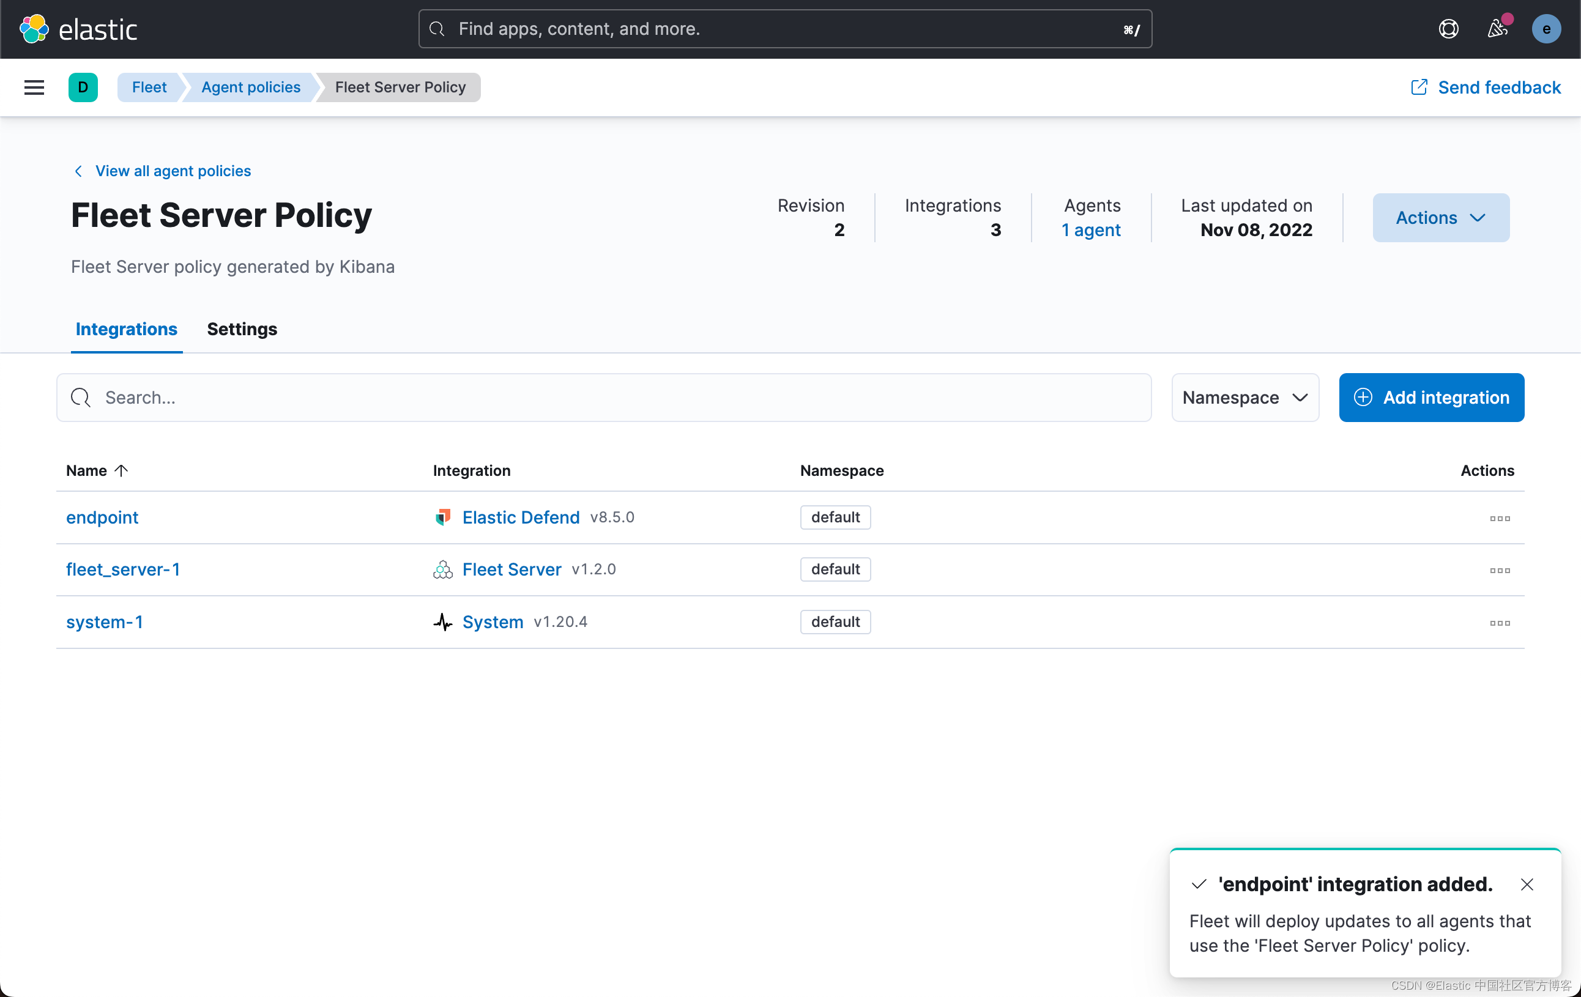Image resolution: width=1581 pixels, height=997 pixels.
Task: Follow View all agent policies link
Action: [173, 171]
